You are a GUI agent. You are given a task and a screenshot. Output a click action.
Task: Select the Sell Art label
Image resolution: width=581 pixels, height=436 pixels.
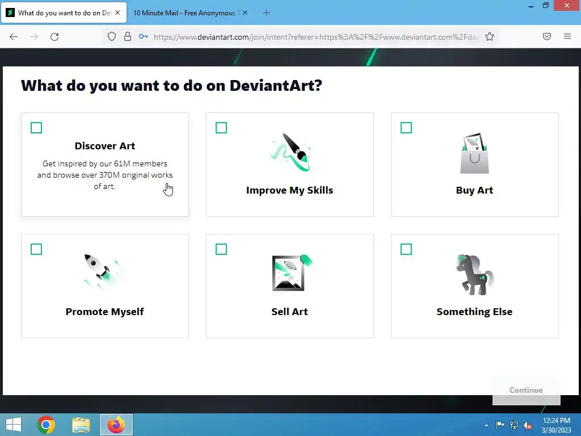290,312
